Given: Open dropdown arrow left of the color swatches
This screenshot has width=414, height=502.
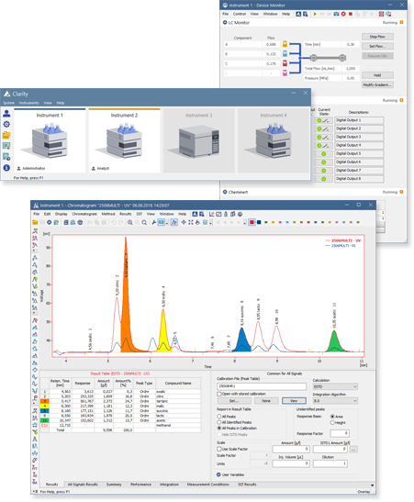Looking at the screenshot, I should pos(244,223).
